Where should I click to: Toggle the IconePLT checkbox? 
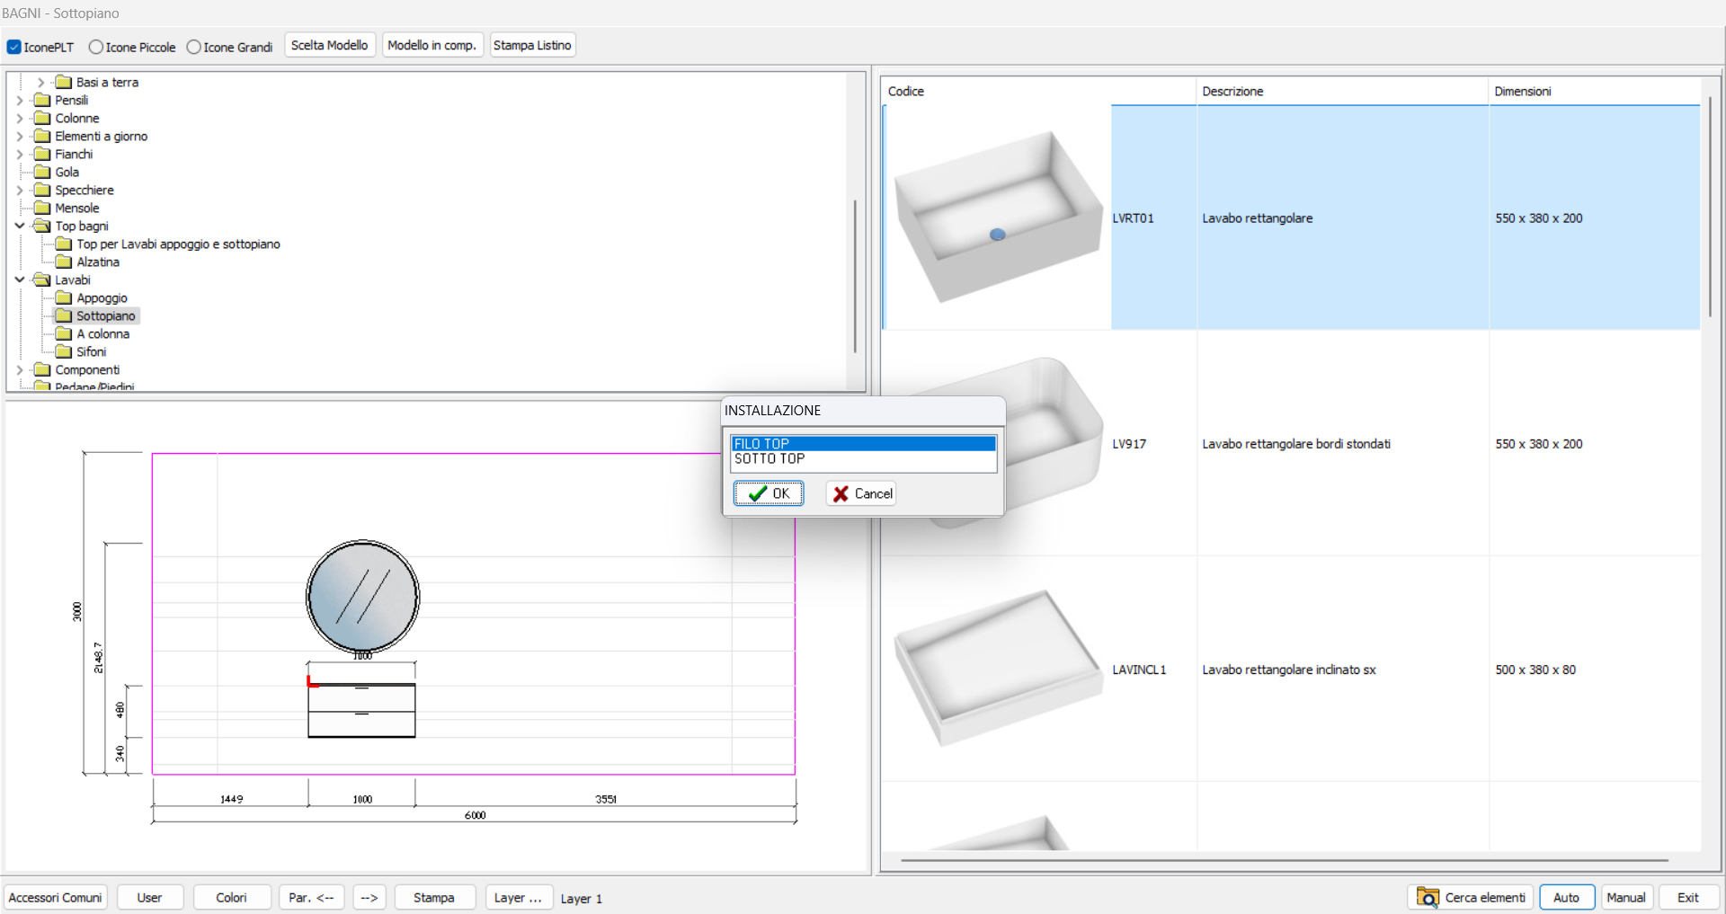[x=13, y=47]
